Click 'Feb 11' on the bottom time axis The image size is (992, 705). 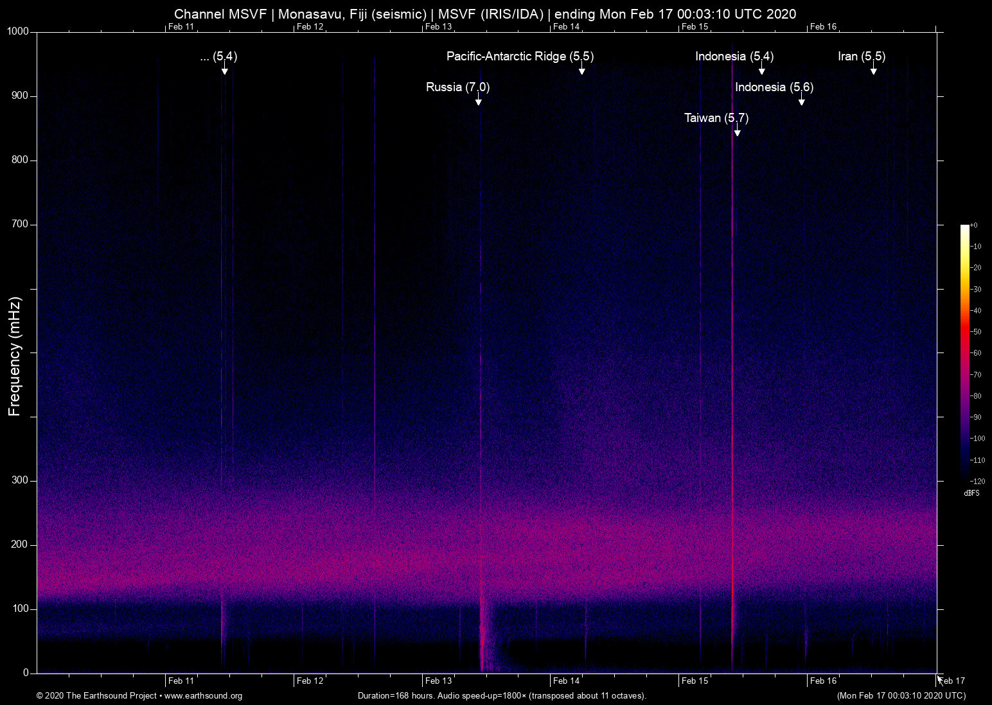point(181,681)
